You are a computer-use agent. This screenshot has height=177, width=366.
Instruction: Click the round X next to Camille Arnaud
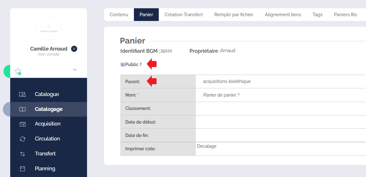pos(74,49)
